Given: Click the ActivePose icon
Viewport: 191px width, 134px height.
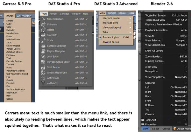Looking at the screenshot, I should 43,78.
